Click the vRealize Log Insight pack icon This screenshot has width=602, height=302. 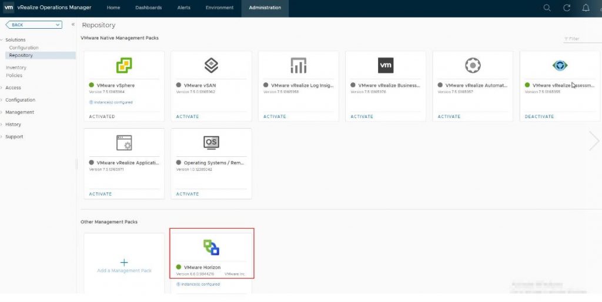pos(298,65)
